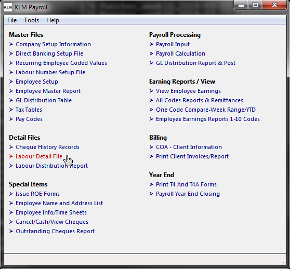Open Cancel/Cash/View Cheques
Viewport: 290px width, 269px height.
click(52, 222)
